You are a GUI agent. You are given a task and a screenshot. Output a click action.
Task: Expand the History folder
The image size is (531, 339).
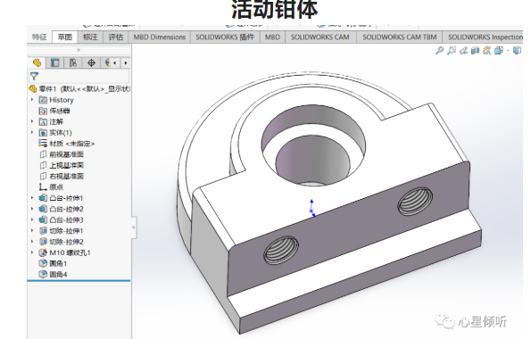32,100
